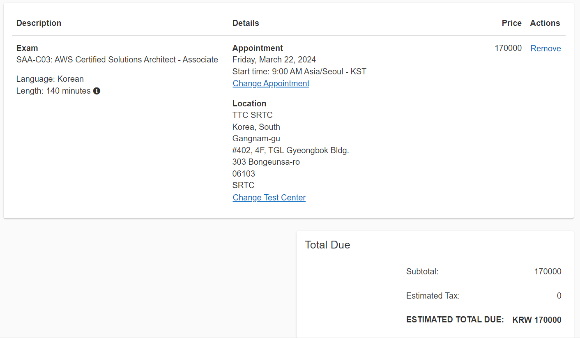Screen dimensions: 580x338
Task: Click the Location heading
Action: pos(249,103)
